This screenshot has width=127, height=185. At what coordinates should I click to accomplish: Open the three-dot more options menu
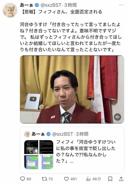[121, 5]
